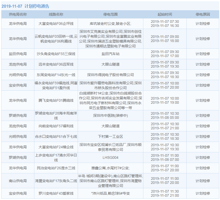220x200 pixels.
Task: Click the 起始时间 column header
Action: click(x=165, y=14)
